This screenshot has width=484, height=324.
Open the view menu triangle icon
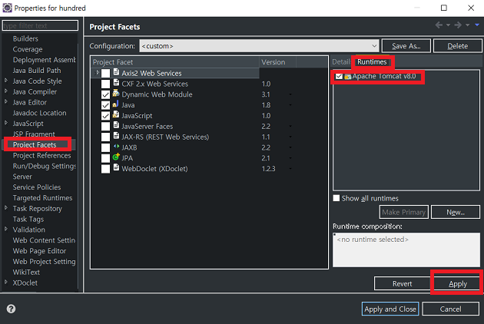[477, 25]
